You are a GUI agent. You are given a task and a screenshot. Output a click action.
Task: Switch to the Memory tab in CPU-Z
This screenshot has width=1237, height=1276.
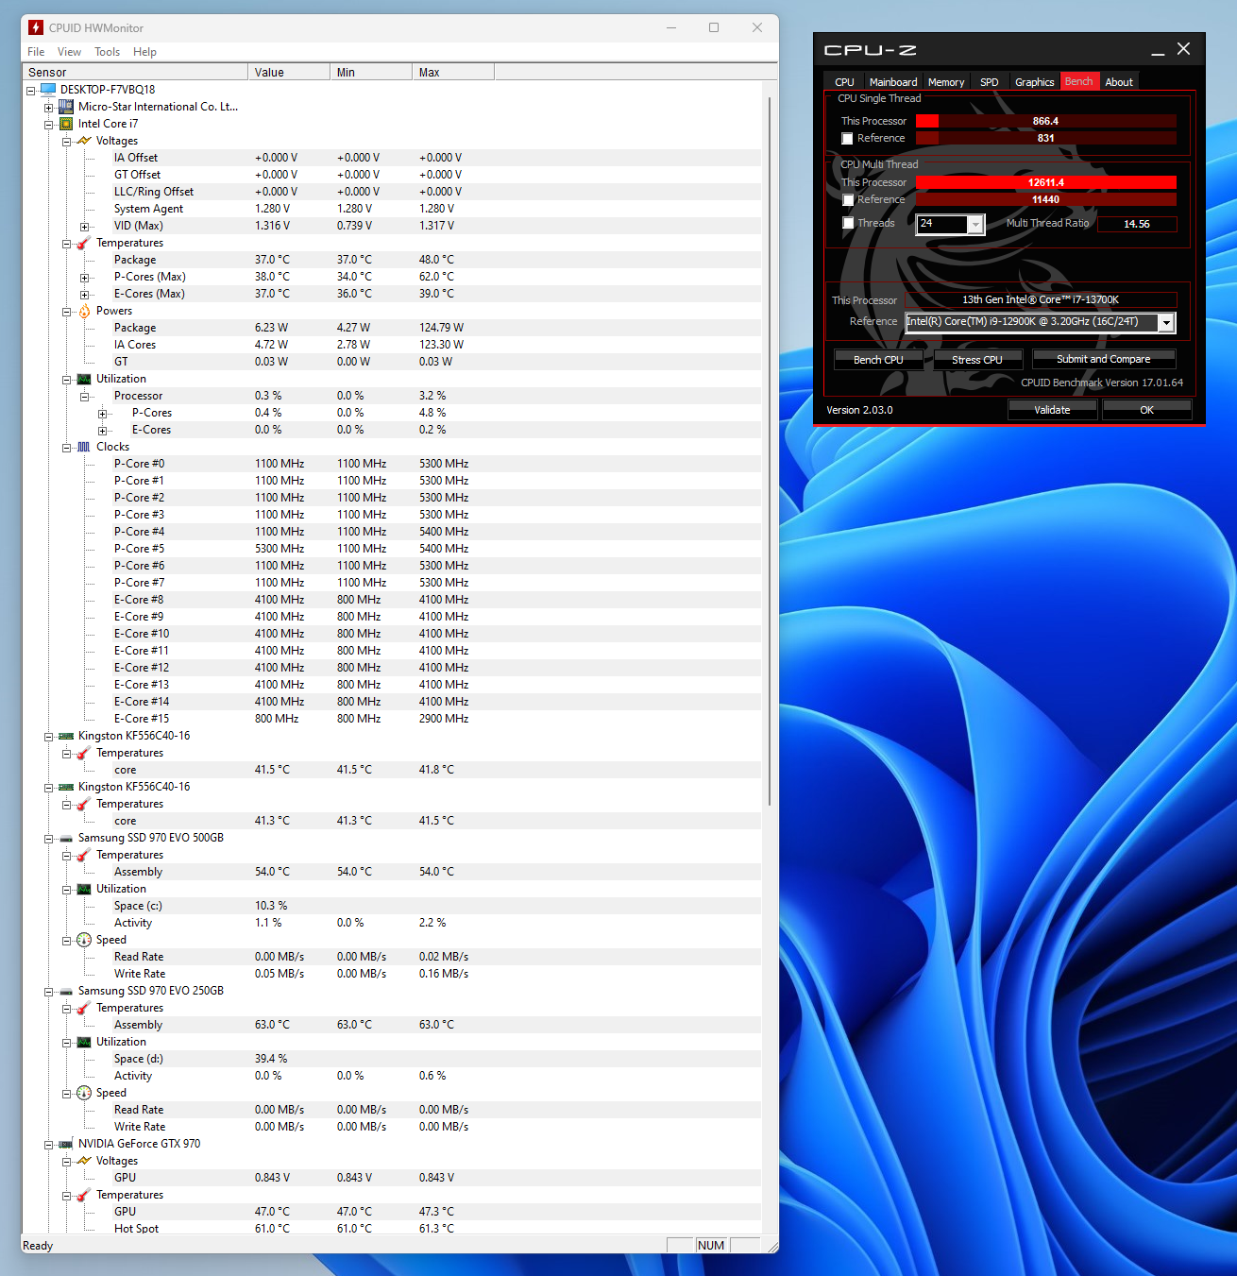tap(946, 82)
